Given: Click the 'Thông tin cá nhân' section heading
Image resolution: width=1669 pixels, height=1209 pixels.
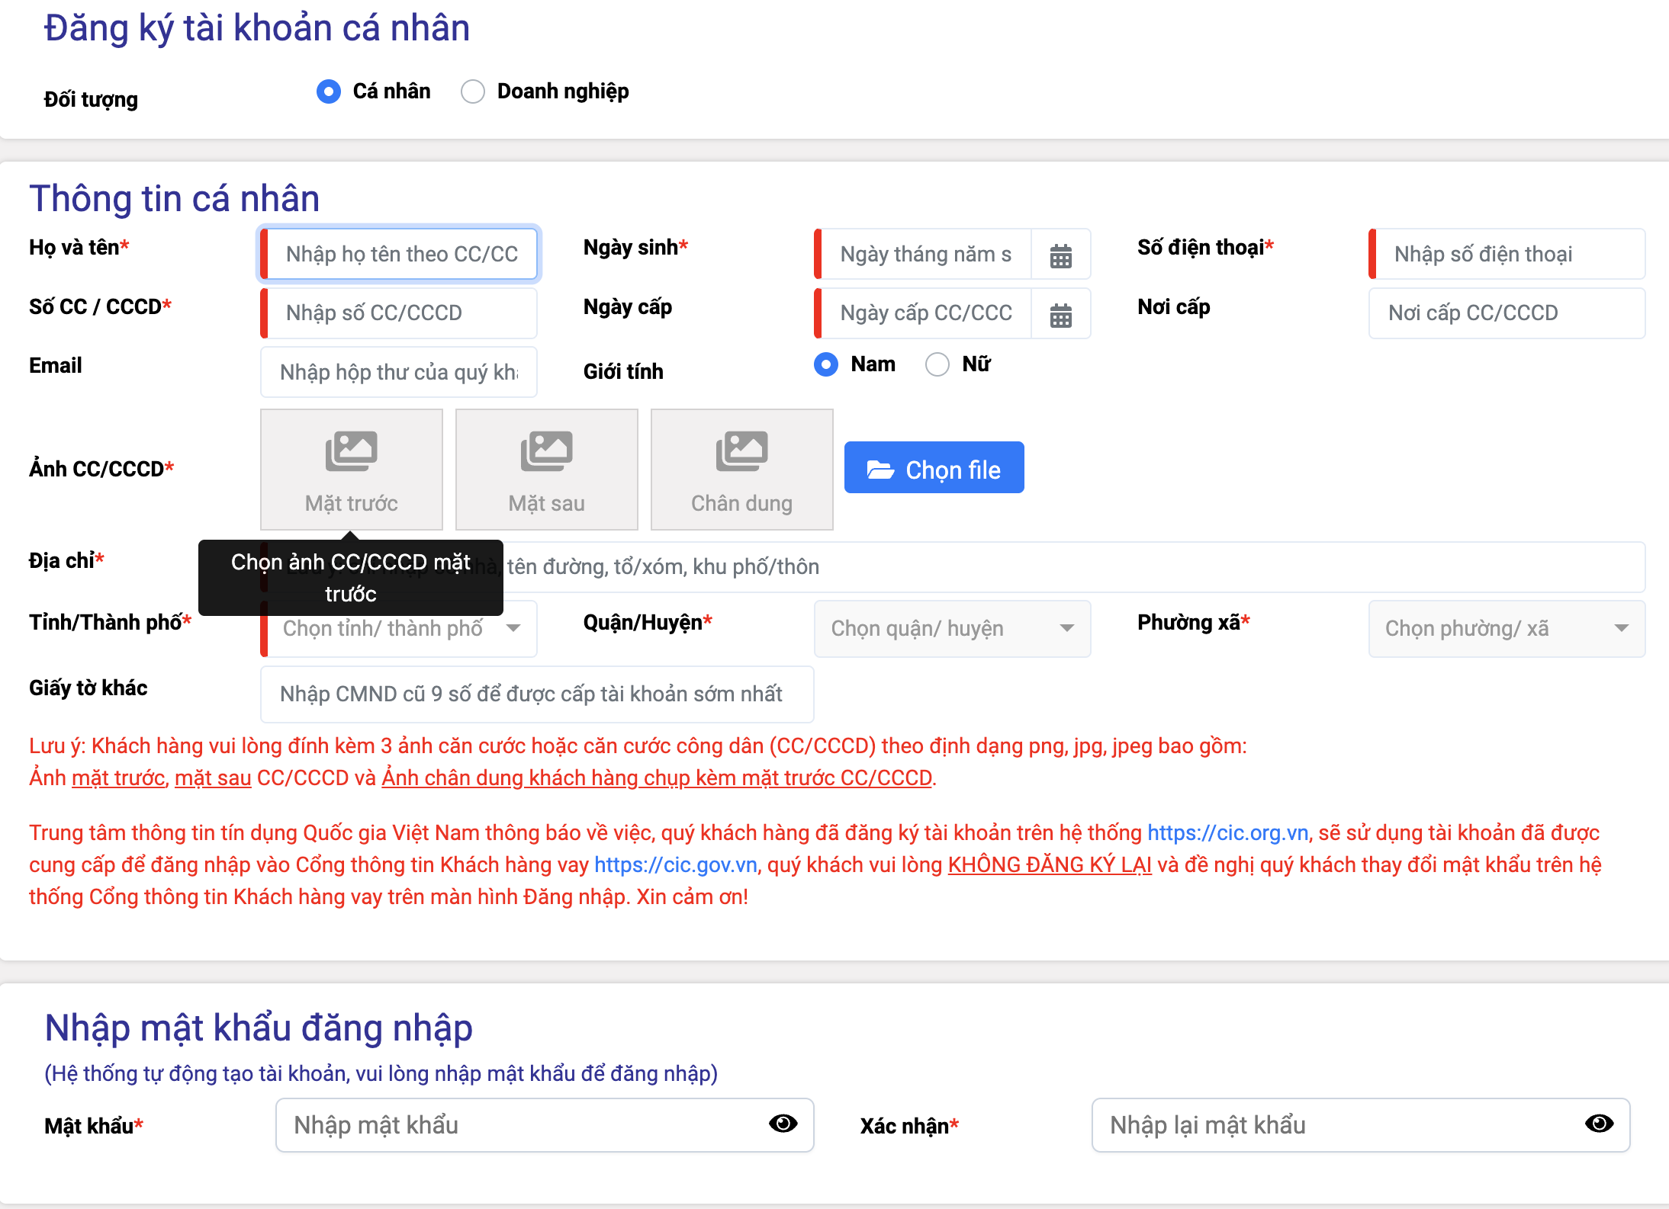Looking at the screenshot, I should click(x=175, y=199).
